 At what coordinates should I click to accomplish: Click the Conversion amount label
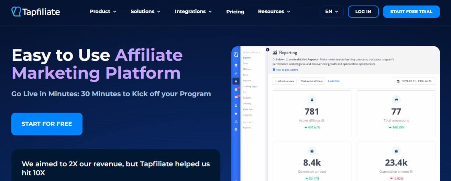(x=312, y=171)
